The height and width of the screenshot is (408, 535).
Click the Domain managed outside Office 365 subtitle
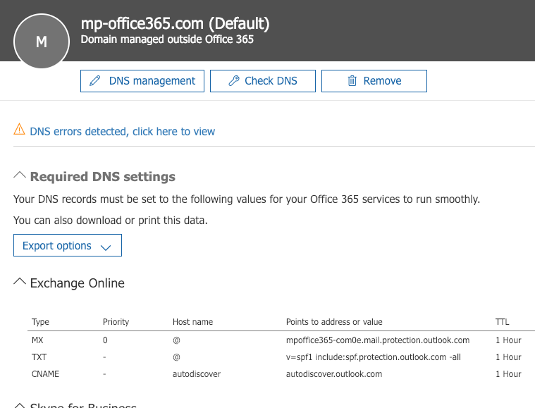pos(167,39)
